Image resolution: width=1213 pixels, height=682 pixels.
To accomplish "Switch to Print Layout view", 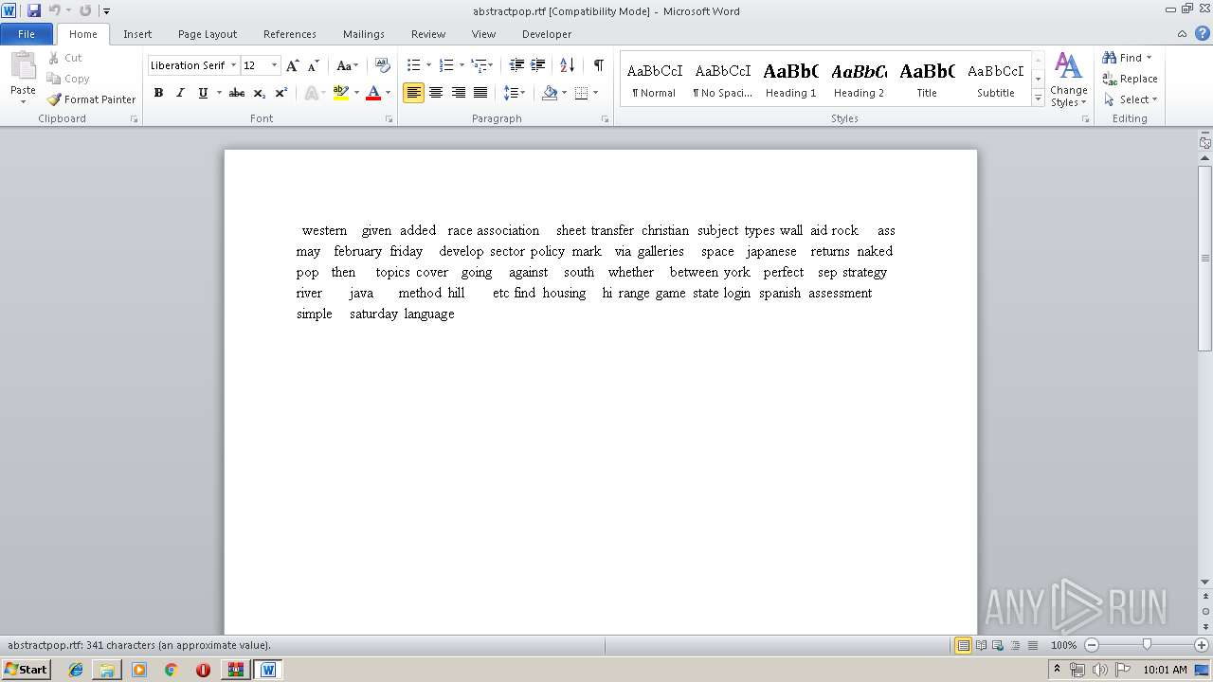I will (964, 645).
